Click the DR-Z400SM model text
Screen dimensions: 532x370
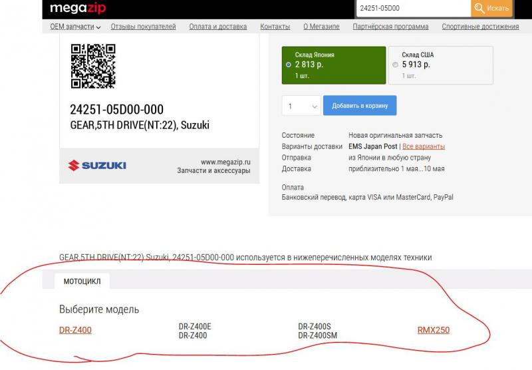(318, 335)
